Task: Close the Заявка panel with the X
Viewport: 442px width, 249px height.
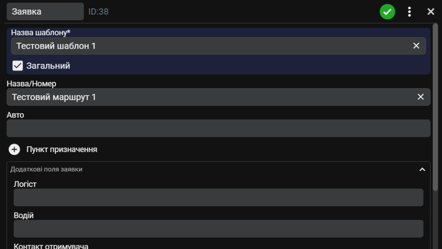Action: click(x=431, y=12)
